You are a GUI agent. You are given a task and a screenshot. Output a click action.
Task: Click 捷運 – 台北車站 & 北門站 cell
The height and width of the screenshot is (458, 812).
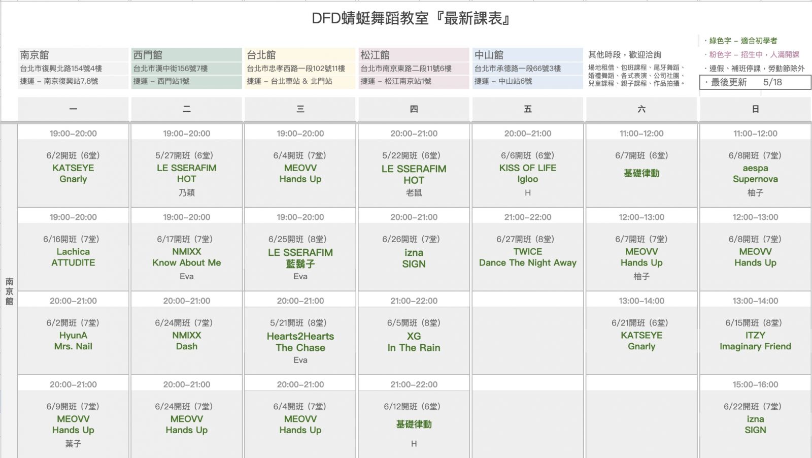click(x=300, y=81)
